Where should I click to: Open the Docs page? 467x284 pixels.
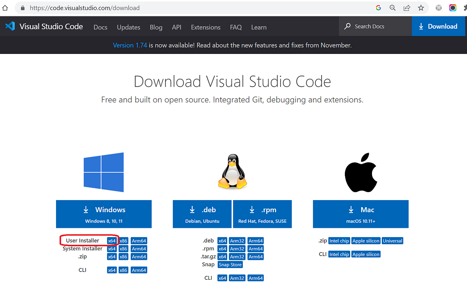click(100, 27)
